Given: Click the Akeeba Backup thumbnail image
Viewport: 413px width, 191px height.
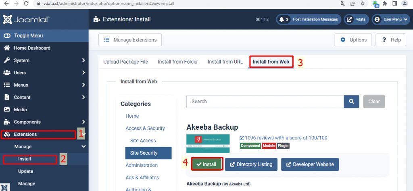Looking at the screenshot, I should point(208,144).
